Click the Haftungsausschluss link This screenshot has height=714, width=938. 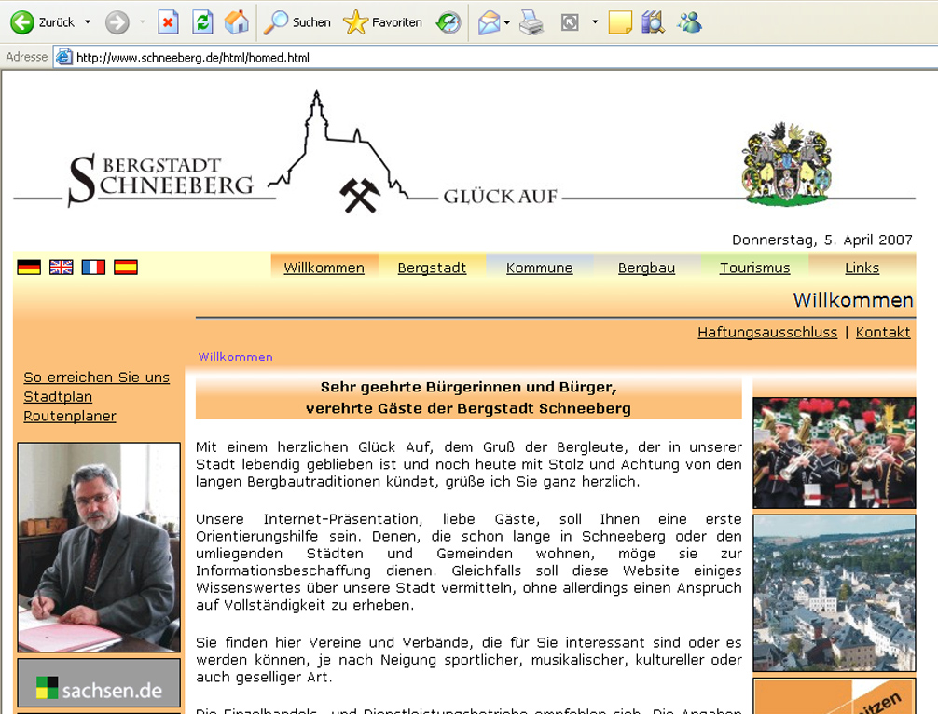pyautogui.click(x=766, y=333)
